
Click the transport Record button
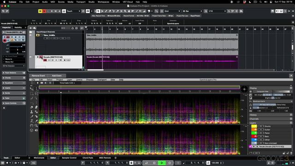pos(169,163)
